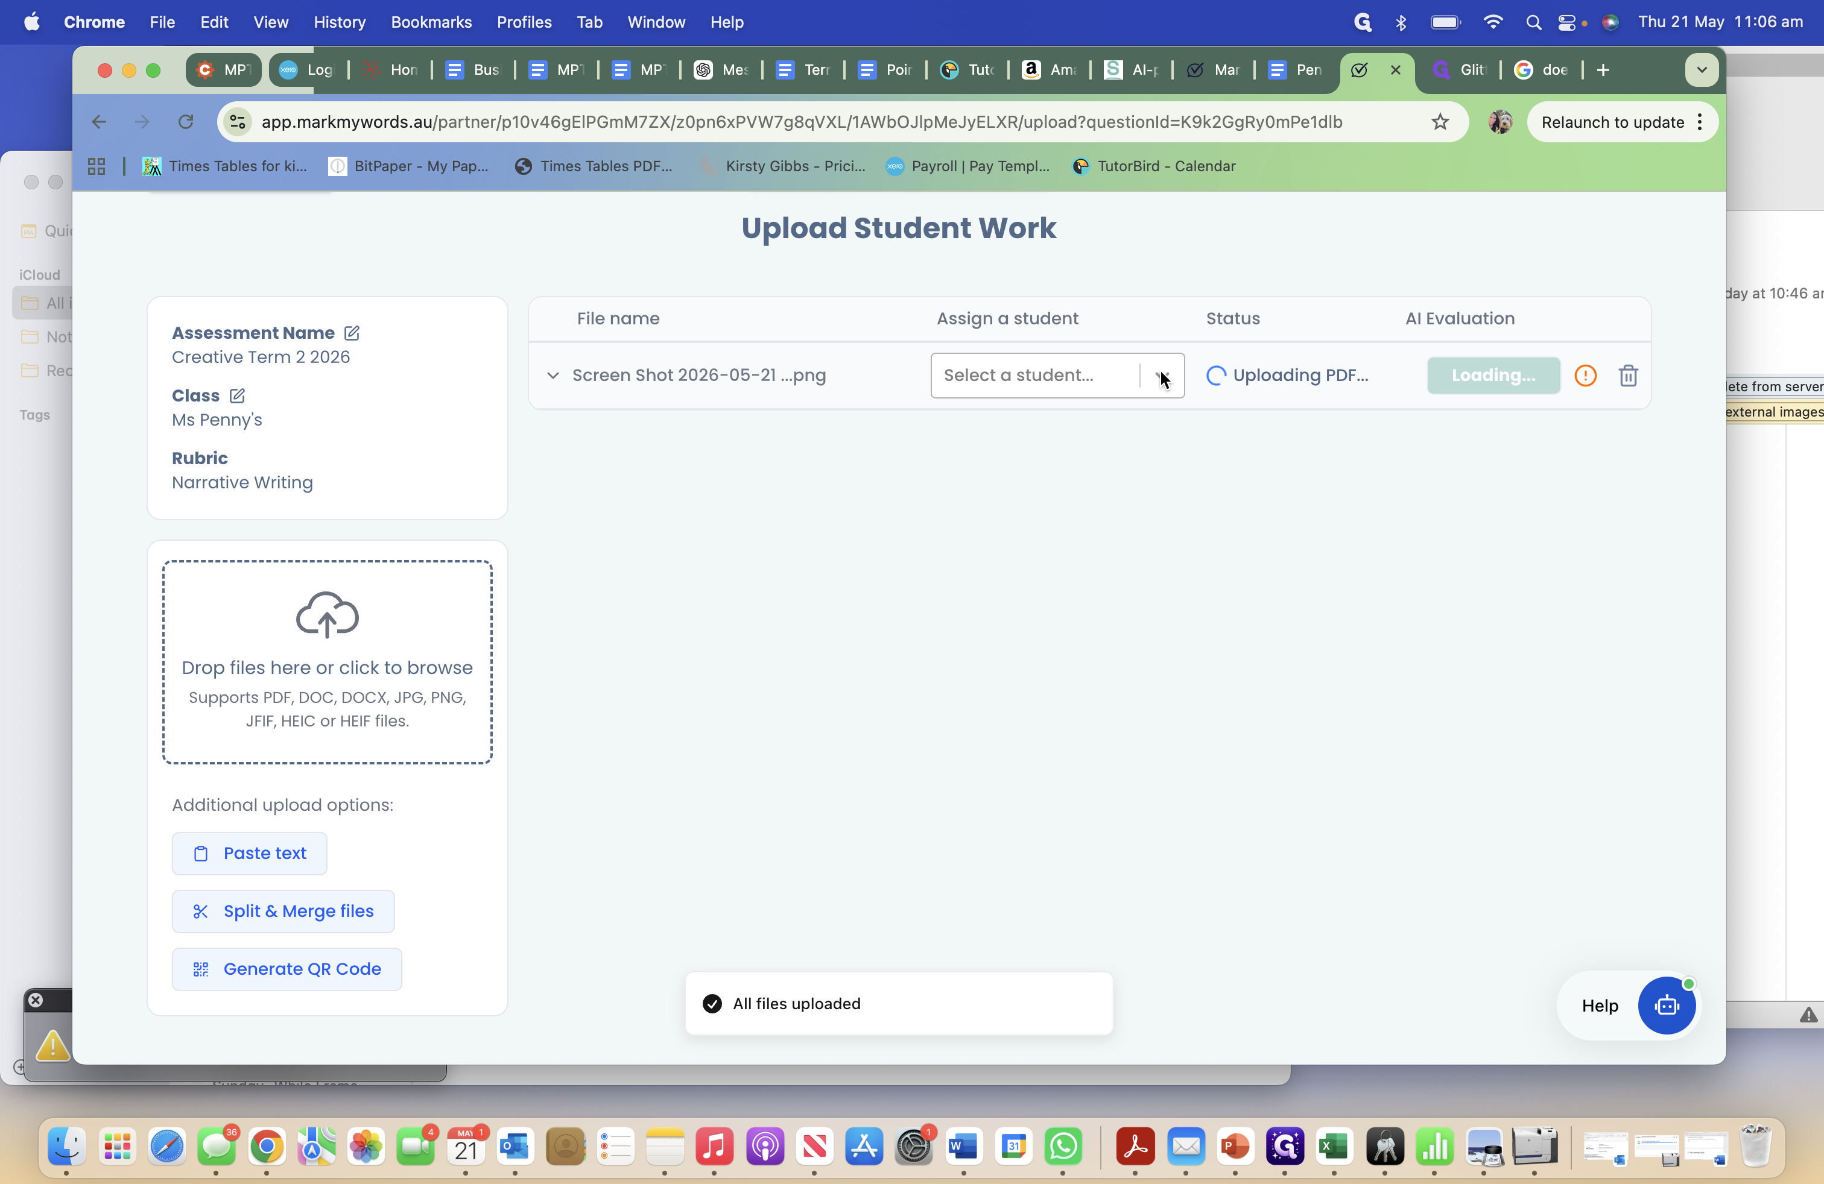Open Excel from the Dock

(x=1335, y=1145)
